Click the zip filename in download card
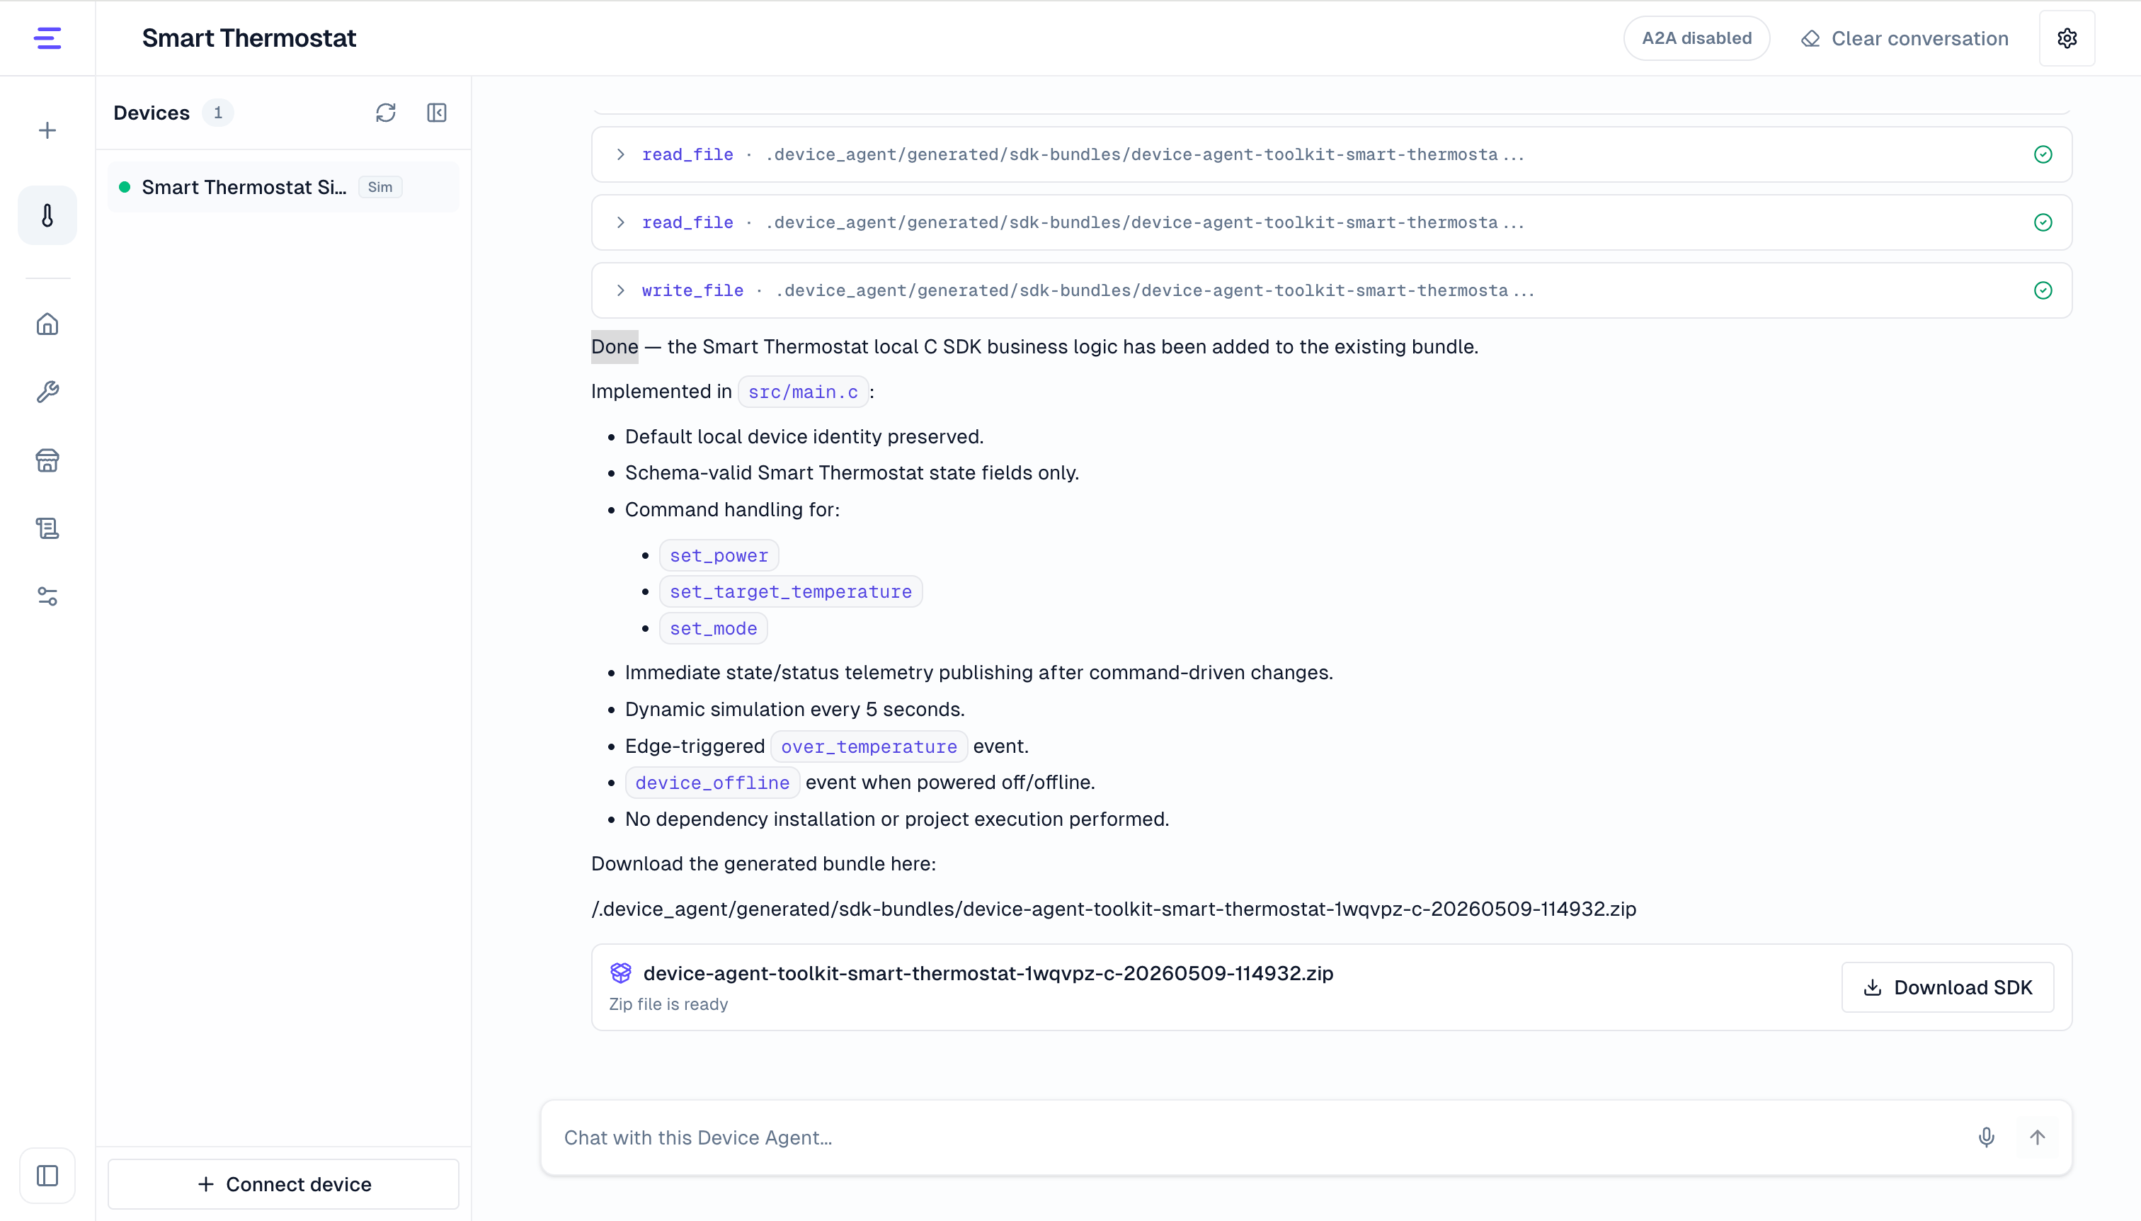The width and height of the screenshot is (2141, 1221). 988,973
